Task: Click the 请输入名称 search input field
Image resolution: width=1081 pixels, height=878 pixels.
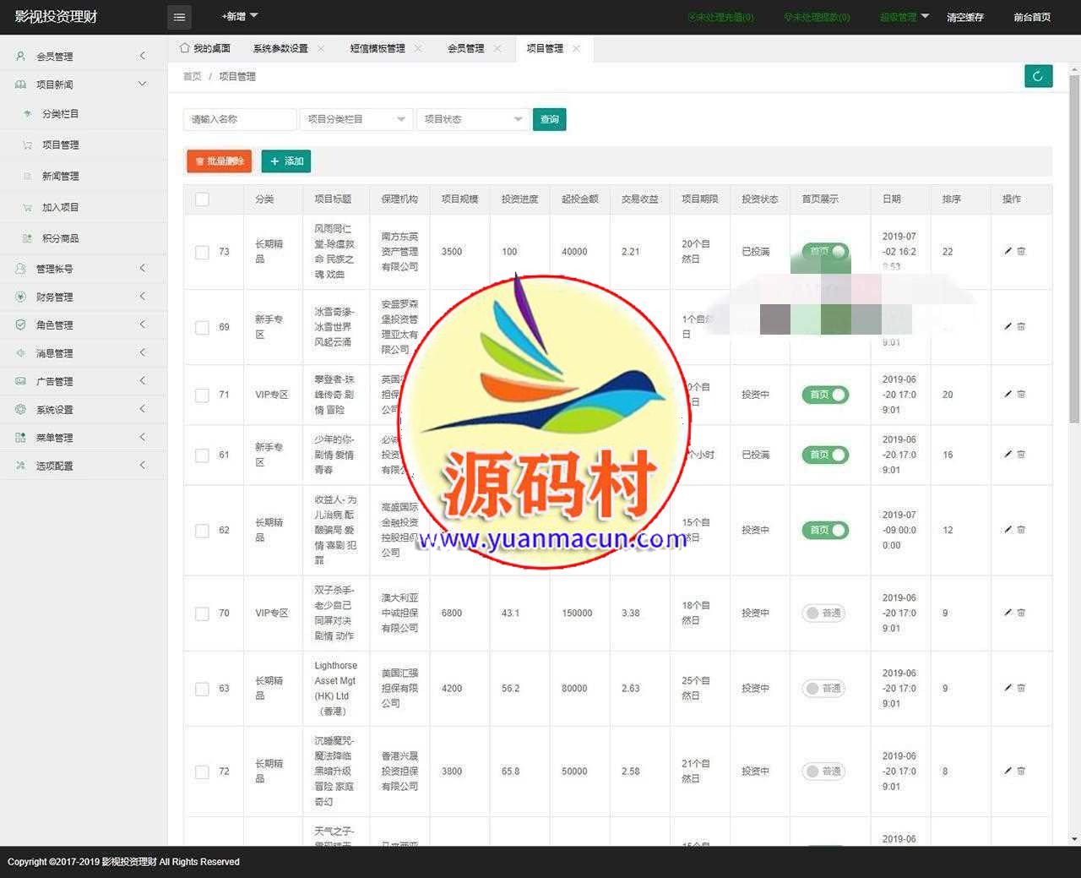Action: pos(240,119)
